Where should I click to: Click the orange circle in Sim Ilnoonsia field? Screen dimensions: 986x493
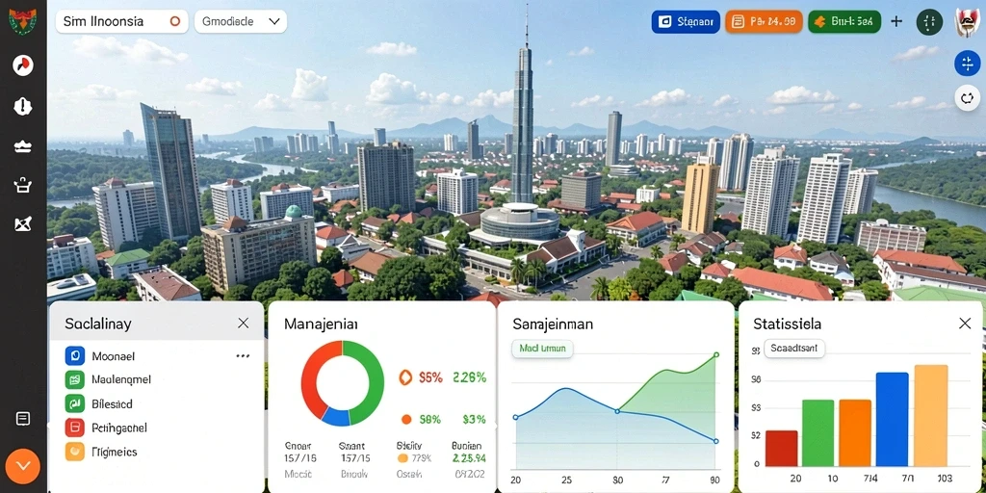[x=175, y=21]
